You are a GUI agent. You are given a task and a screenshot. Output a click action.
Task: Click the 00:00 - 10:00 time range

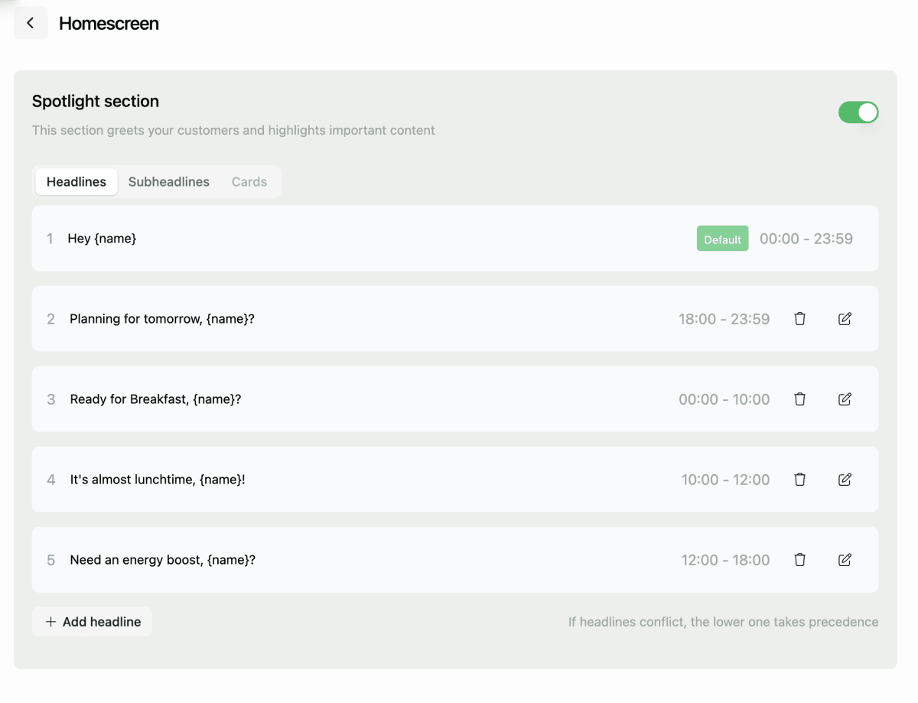click(x=724, y=399)
